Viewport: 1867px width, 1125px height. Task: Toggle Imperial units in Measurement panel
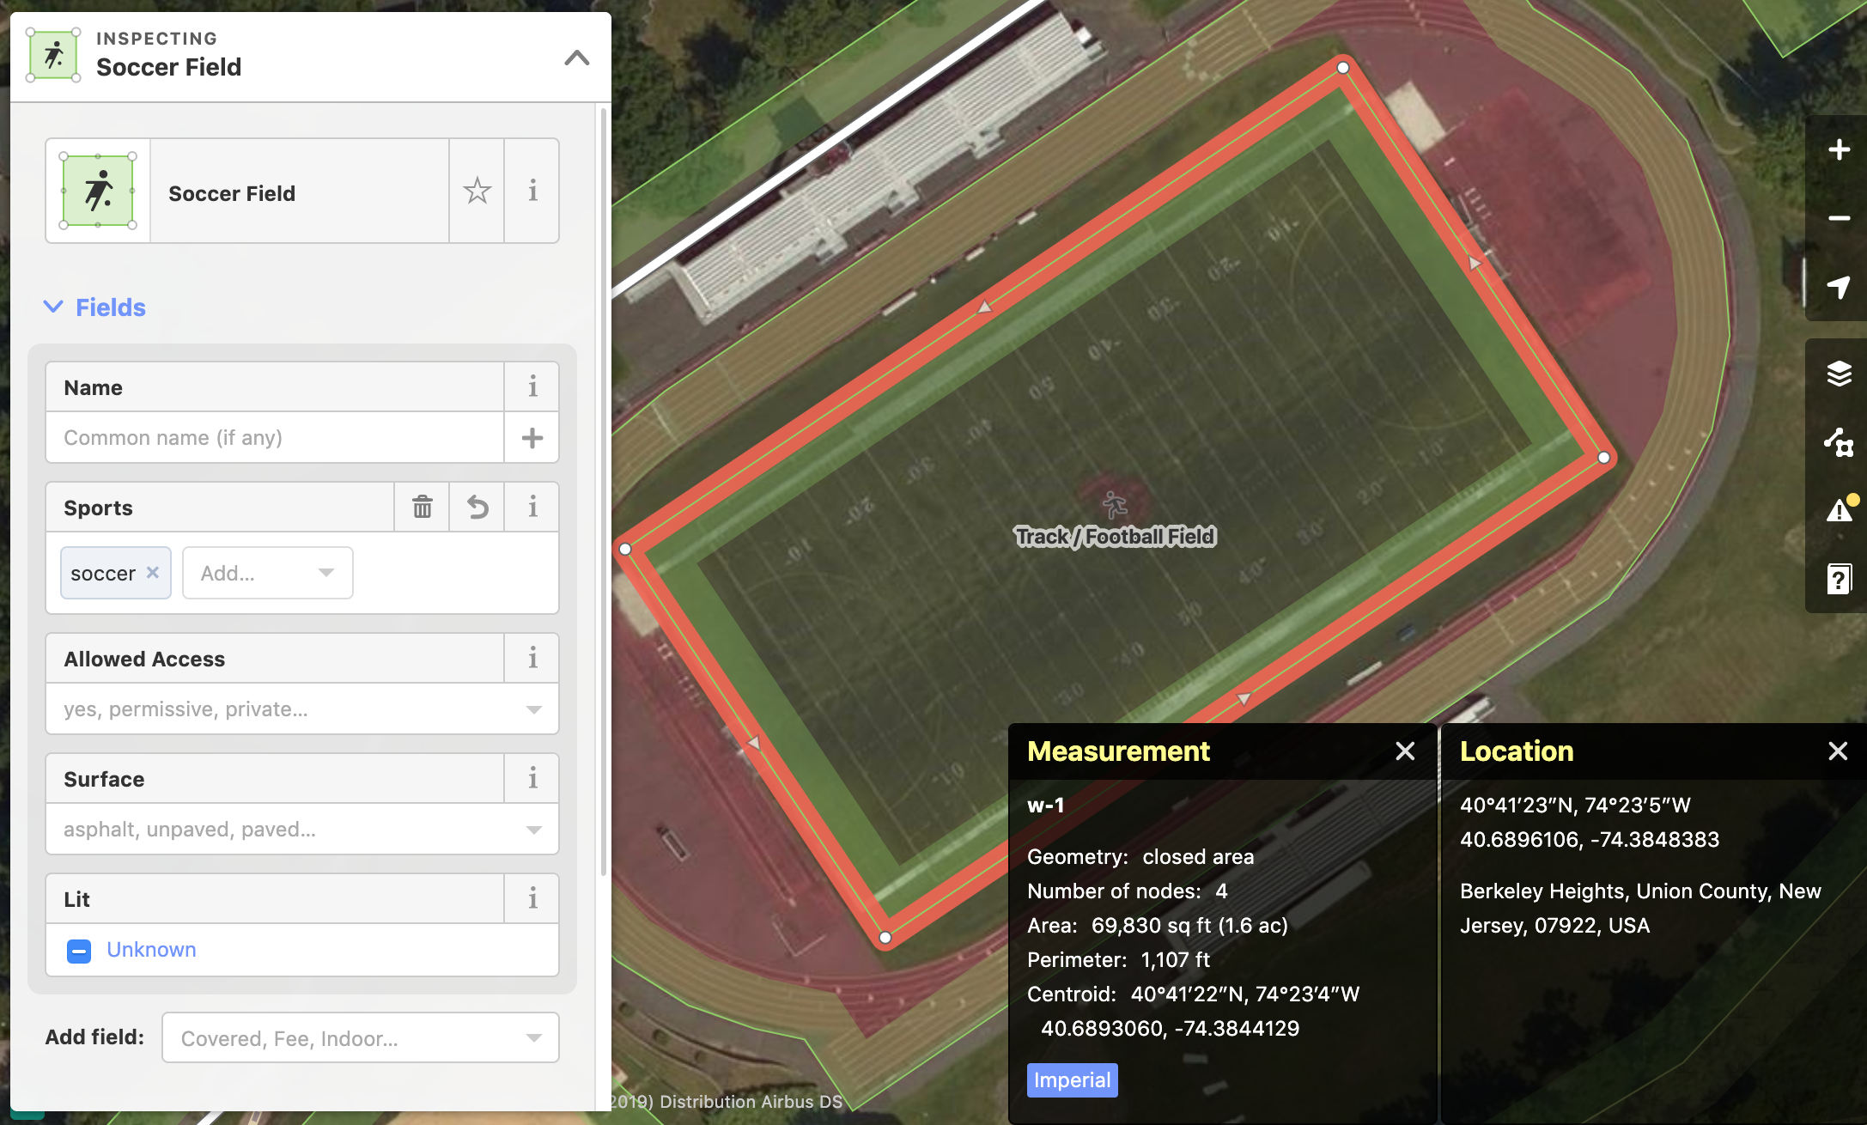(x=1072, y=1080)
